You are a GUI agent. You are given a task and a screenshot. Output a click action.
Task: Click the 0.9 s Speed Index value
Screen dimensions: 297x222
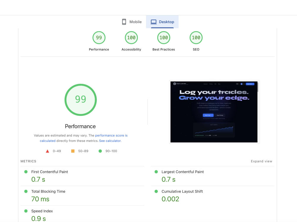pos(38,219)
